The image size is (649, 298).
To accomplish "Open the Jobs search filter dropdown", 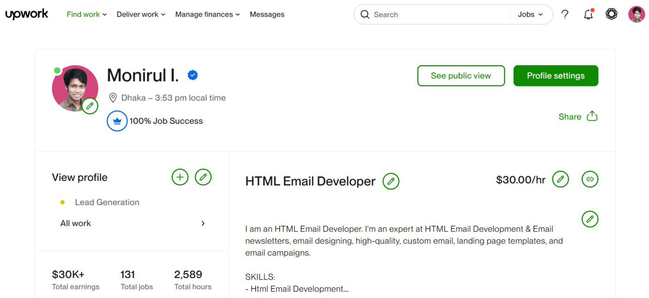I will (x=530, y=14).
